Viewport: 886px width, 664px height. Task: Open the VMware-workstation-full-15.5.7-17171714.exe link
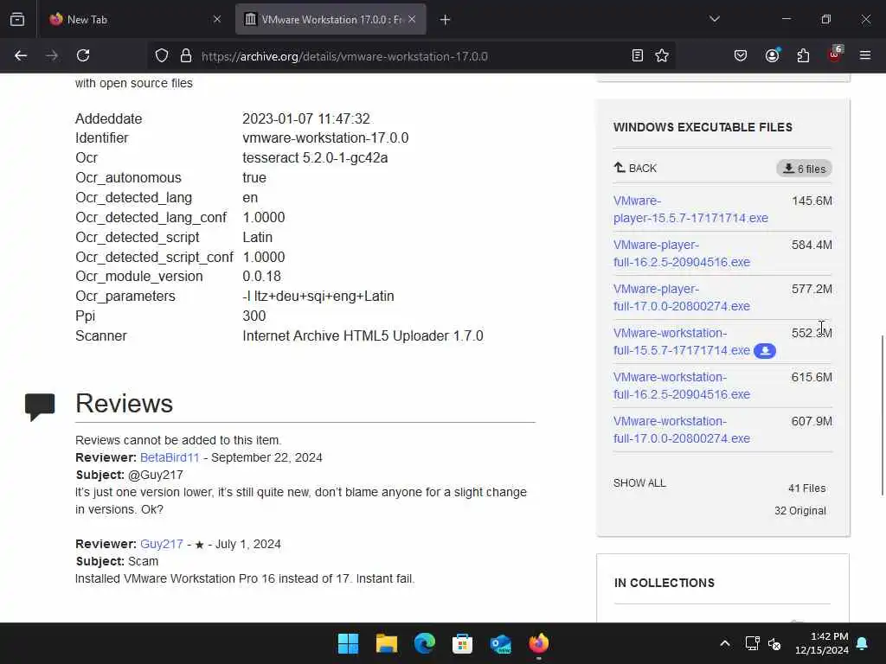click(x=682, y=342)
